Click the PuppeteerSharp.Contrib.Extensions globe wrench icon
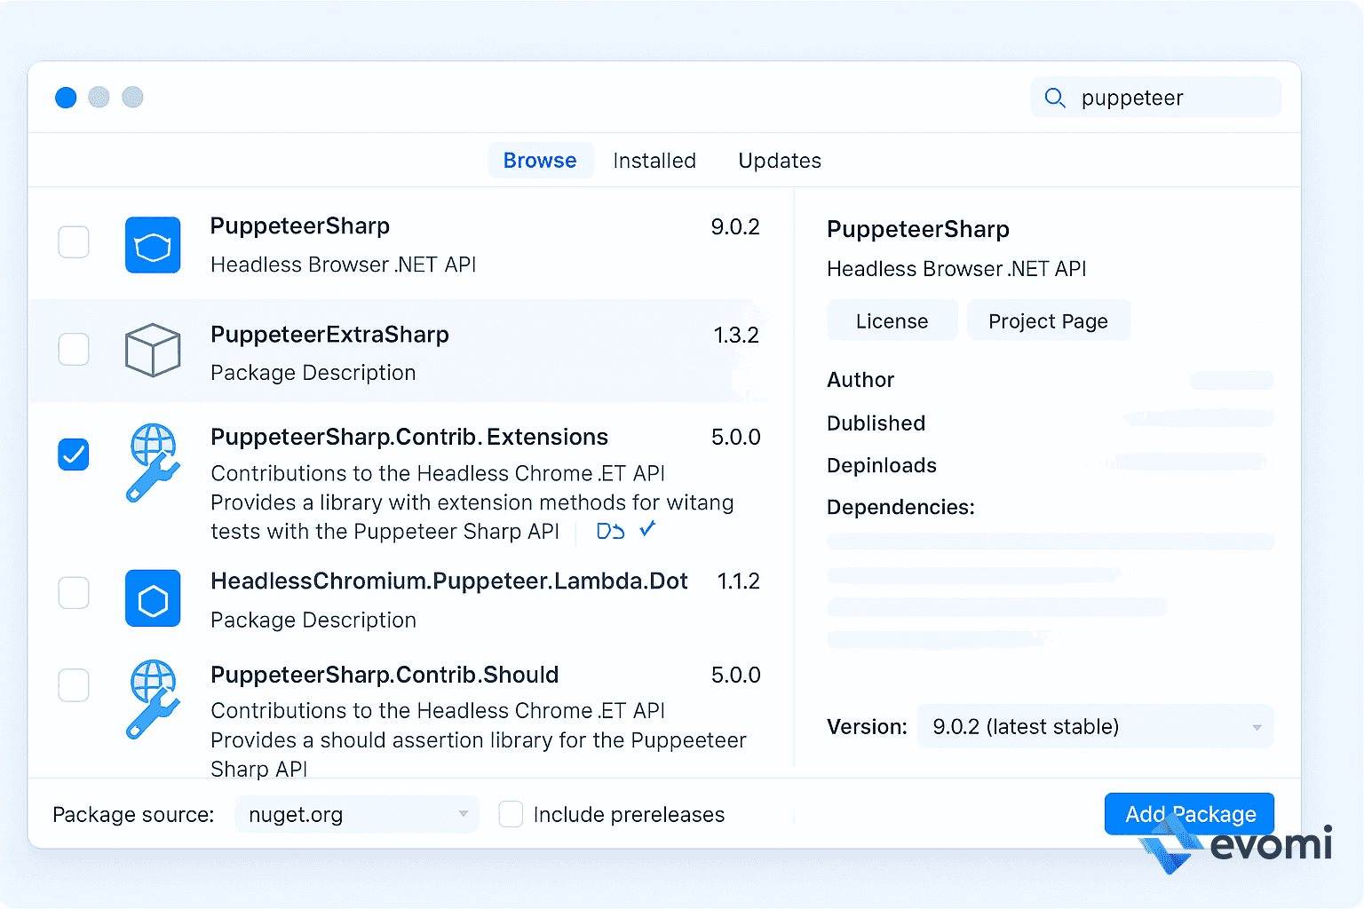1364x909 pixels. (153, 462)
